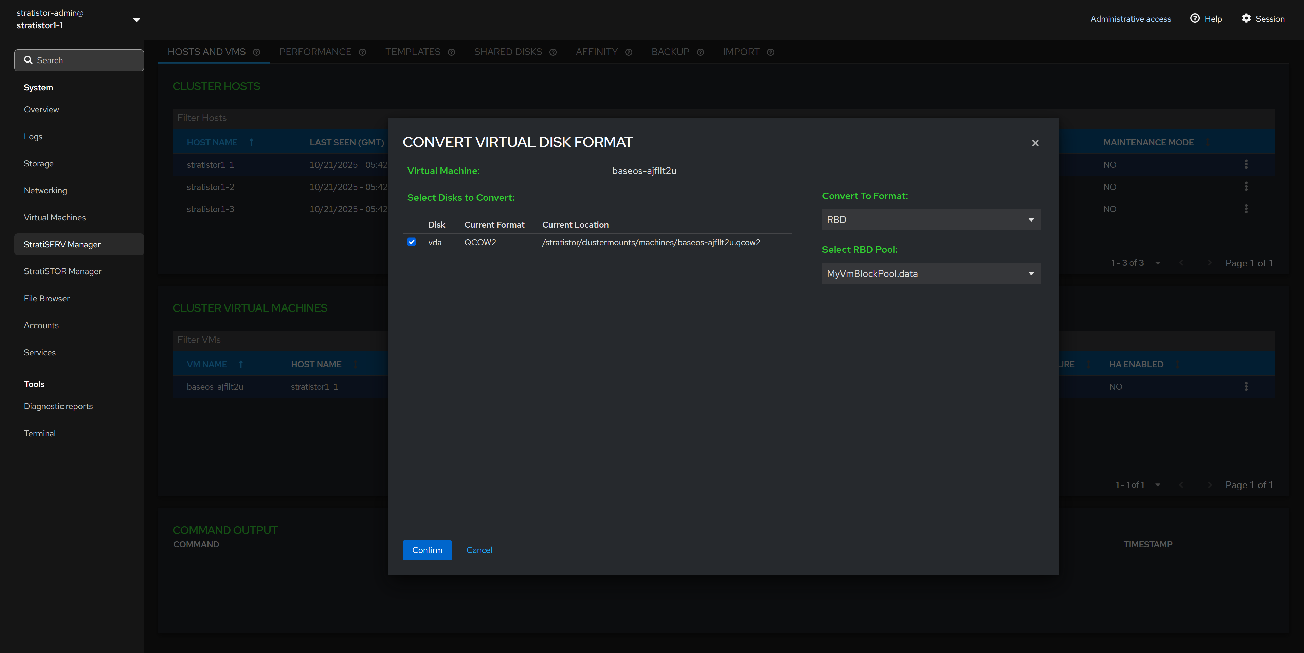Click help icon next to Performance tab
The image size is (1304, 653).
click(362, 52)
